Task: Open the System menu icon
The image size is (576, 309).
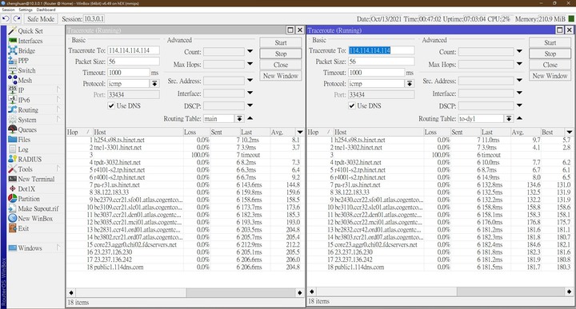Action: (x=13, y=120)
